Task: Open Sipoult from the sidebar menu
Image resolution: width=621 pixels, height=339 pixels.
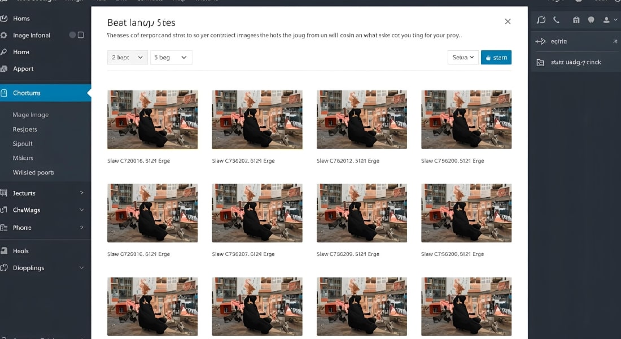Action: 21,144
